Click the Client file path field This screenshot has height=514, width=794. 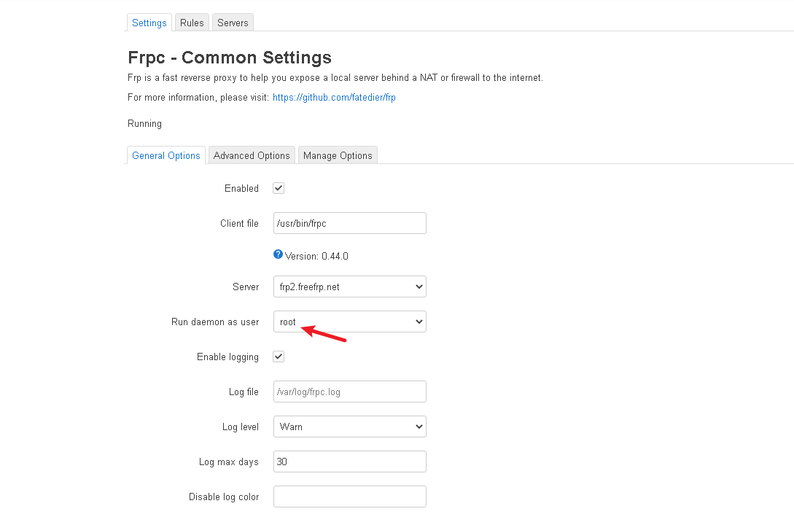pyautogui.click(x=349, y=223)
